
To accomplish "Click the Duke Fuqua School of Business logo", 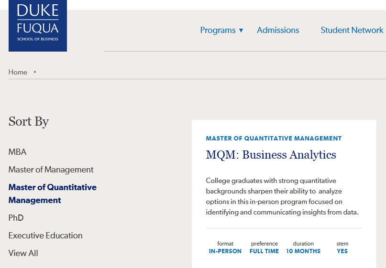I will pyautogui.click(x=38, y=25).
